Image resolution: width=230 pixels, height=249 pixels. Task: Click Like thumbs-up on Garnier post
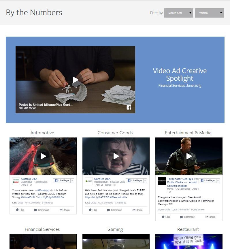[x=90, y=210]
